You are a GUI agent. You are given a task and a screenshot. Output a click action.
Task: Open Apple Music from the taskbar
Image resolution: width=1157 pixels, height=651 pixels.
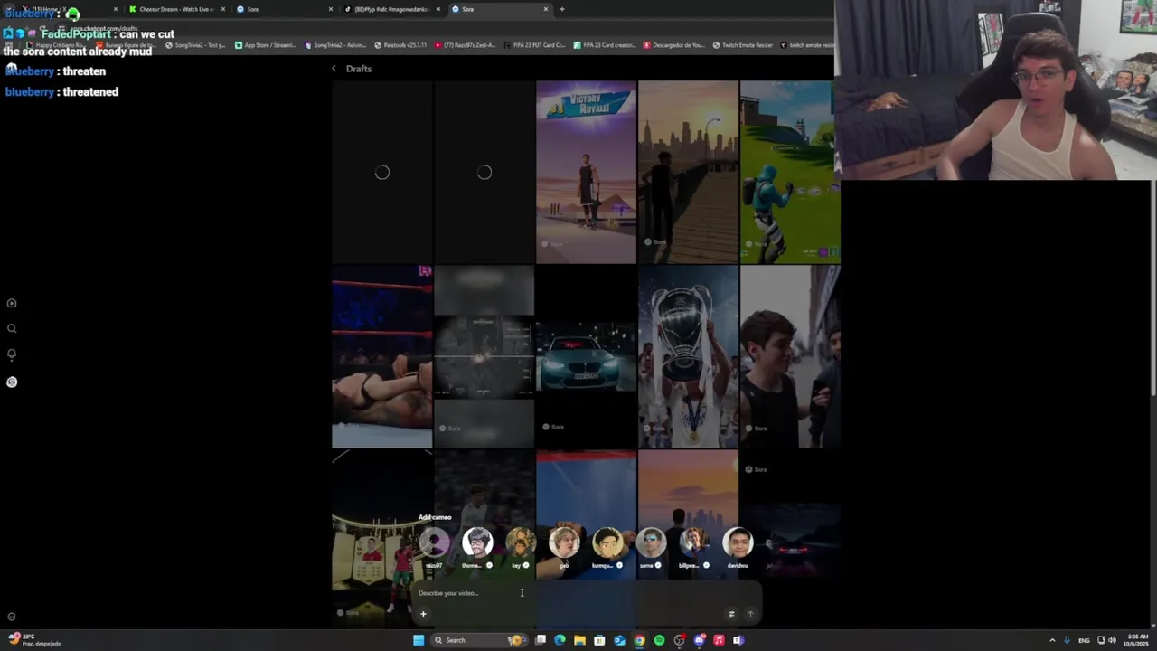pos(719,640)
